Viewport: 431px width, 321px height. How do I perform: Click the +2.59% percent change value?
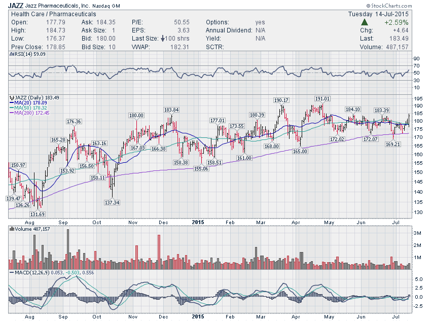pyautogui.click(x=396, y=22)
